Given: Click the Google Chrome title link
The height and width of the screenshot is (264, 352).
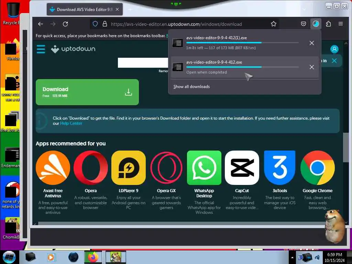Looking at the screenshot, I should (317, 190).
